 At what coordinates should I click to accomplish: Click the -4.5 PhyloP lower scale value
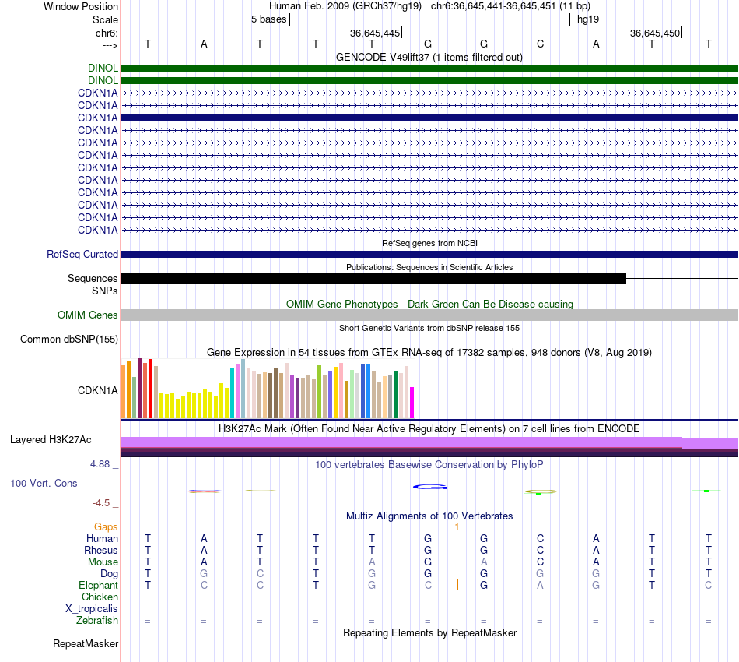[x=101, y=503]
